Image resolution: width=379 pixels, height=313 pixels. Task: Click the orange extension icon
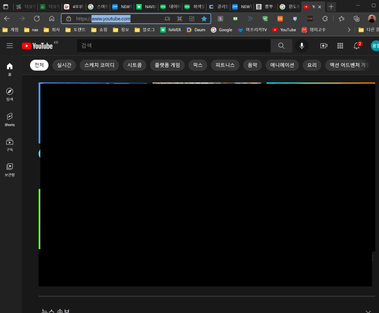tap(280, 18)
